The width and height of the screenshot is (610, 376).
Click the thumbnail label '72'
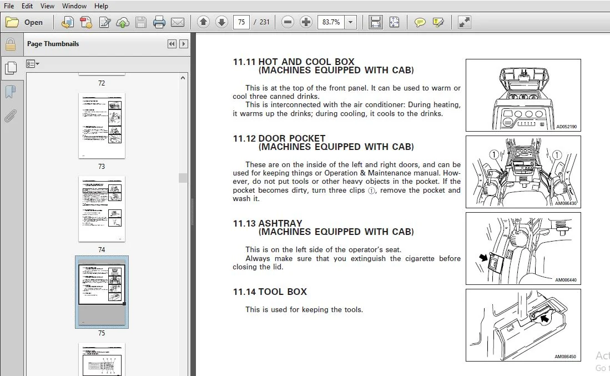coord(102,83)
